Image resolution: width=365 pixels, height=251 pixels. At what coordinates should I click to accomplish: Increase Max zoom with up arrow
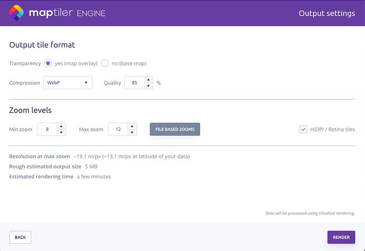pos(132,126)
